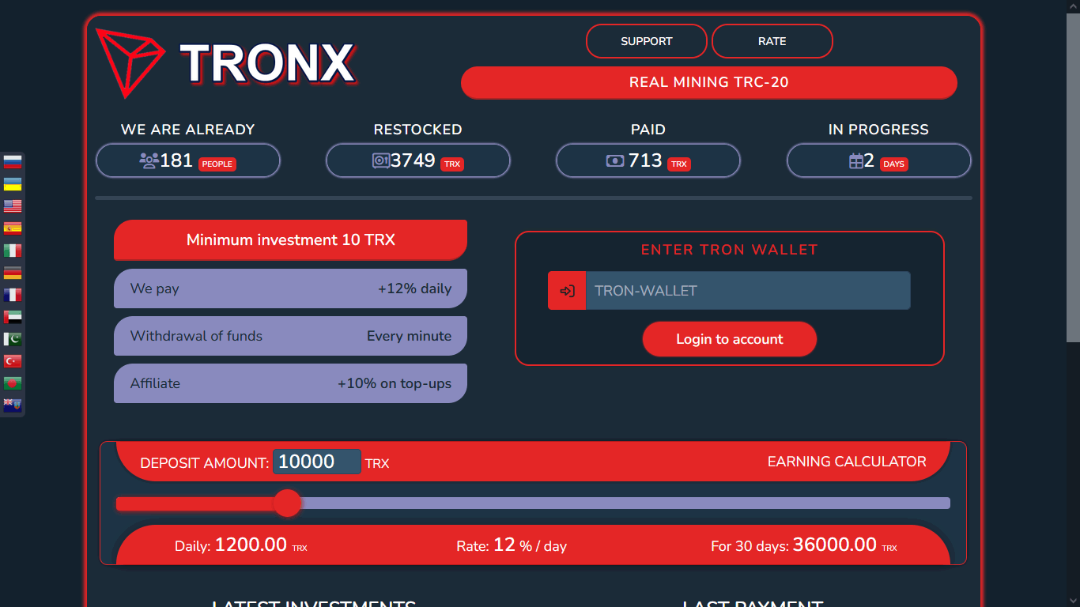Click the red deposit slider handle
Image resolution: width=1080 pixels, height=607 pixels.
click(287, 503)
